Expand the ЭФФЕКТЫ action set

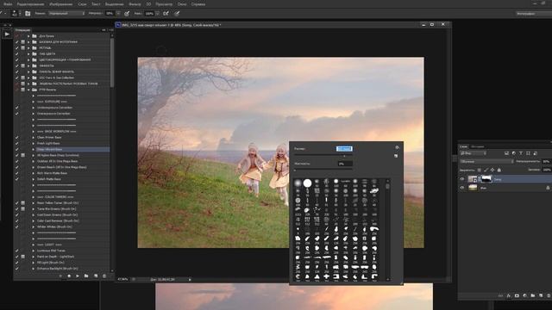tap(28, 65)
